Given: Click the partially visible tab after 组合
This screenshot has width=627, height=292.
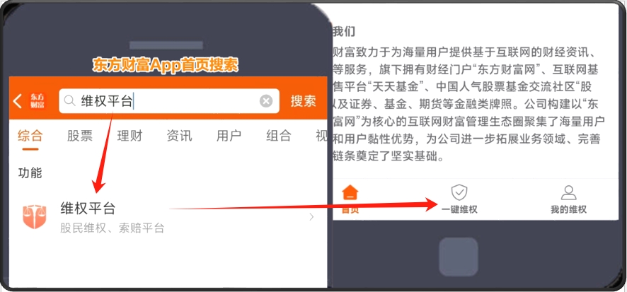Looking at the screenshot, I should point(321,136).
